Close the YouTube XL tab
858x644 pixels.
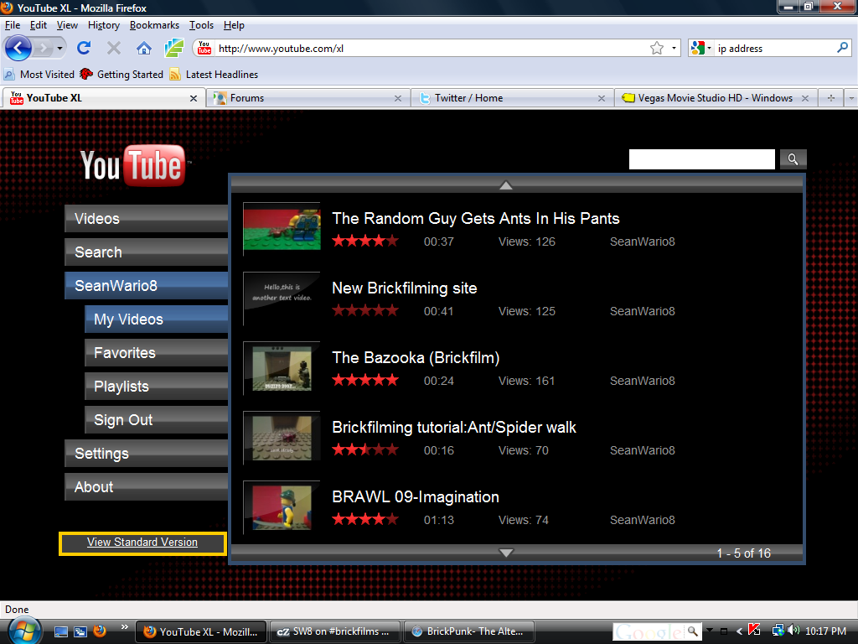[x=194, y=99]
